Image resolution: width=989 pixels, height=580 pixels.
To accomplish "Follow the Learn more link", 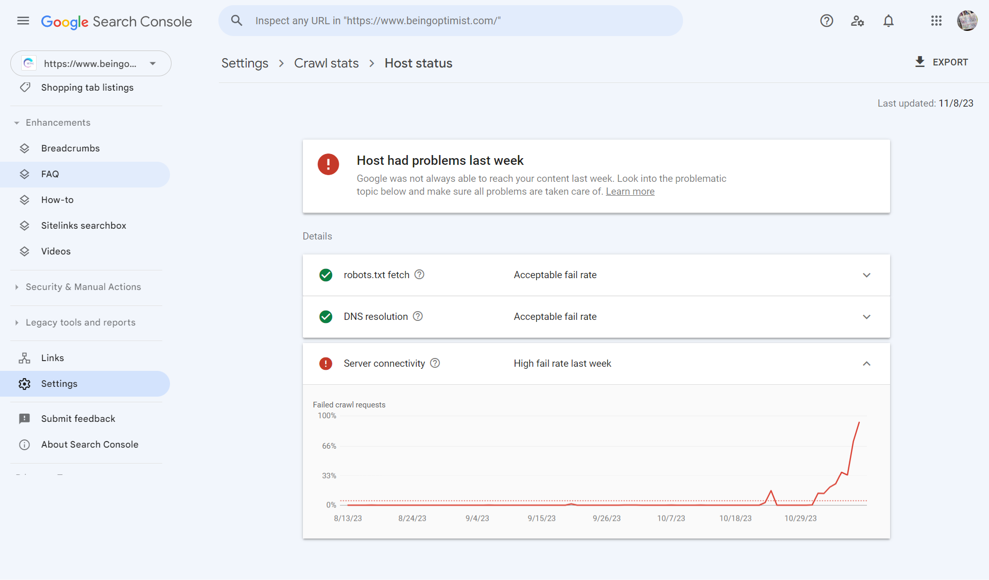I will point(630,192).
